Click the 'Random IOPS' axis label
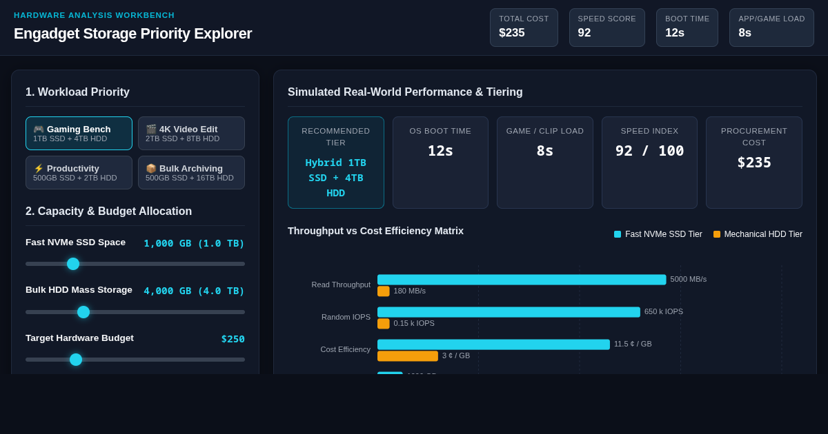The image size is (828, 434). pos(346,317)
